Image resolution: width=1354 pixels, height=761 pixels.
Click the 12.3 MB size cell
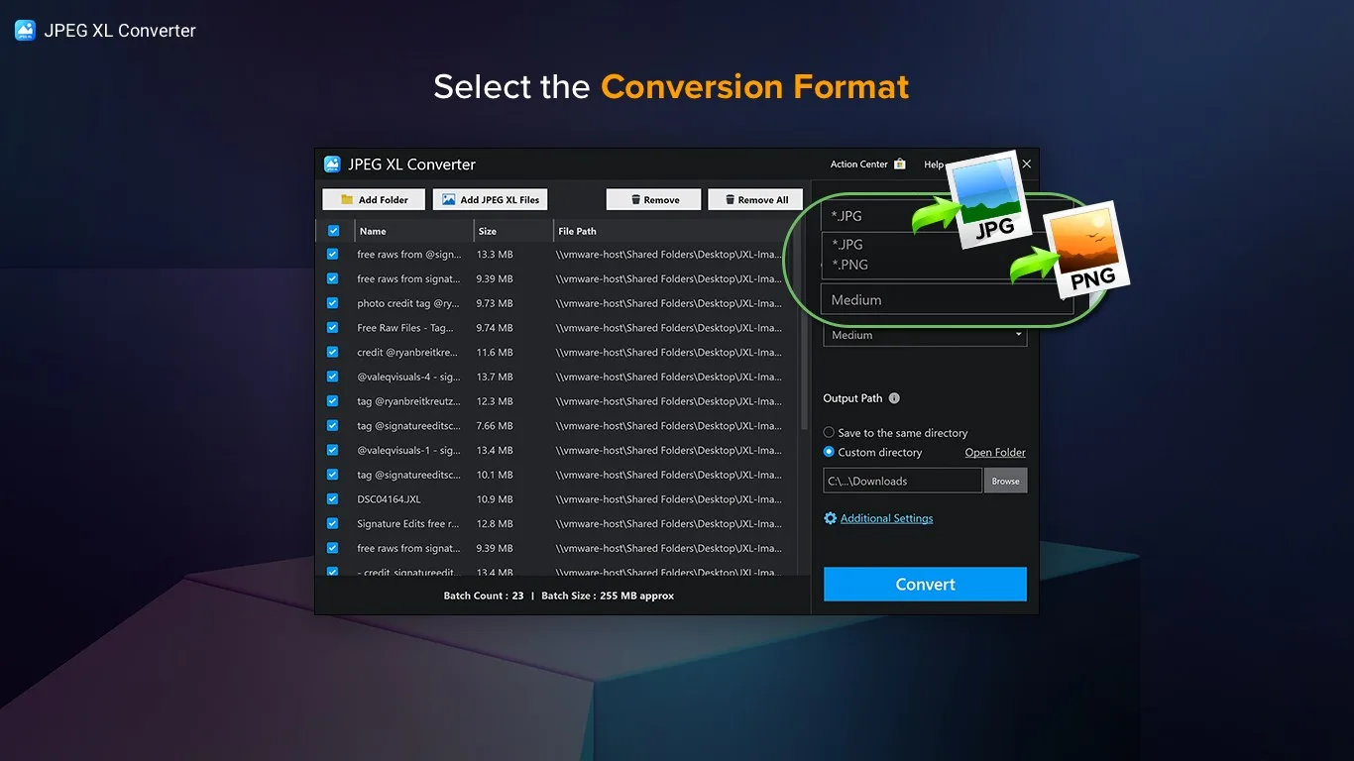(x=495, y=401)
